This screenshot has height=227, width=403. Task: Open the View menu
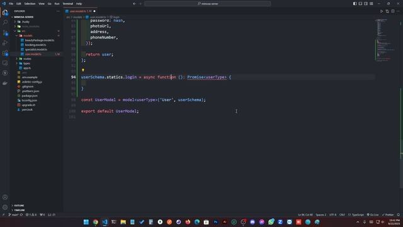coord(42,4)
